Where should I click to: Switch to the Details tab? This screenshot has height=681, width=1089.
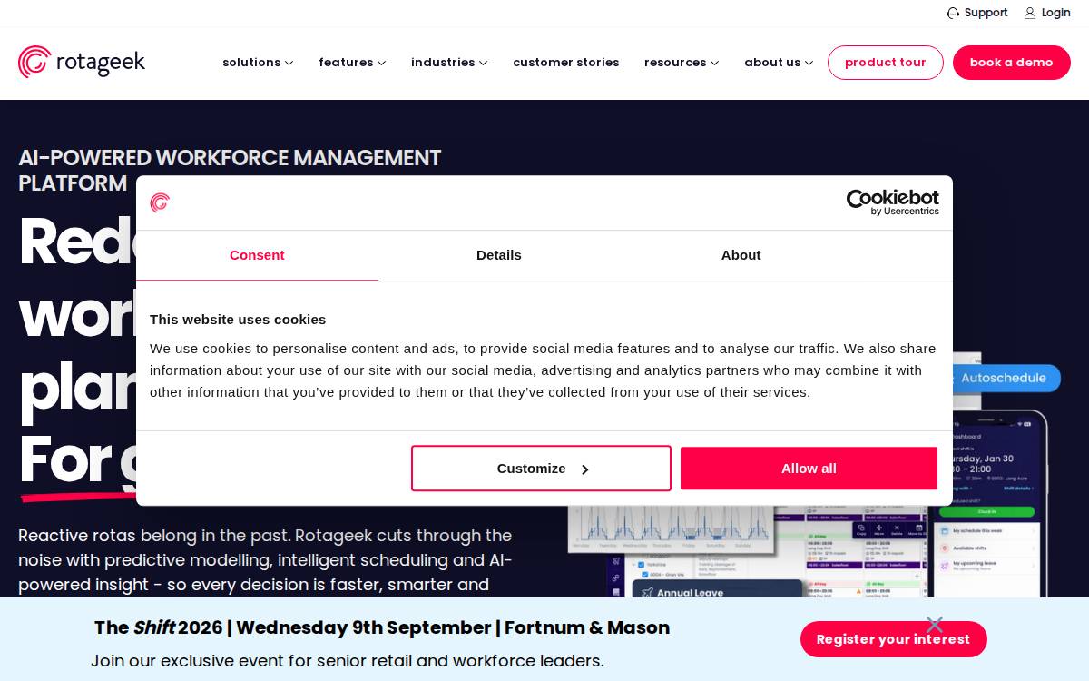[499, 255]
